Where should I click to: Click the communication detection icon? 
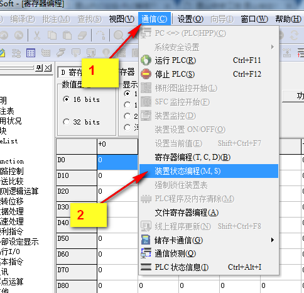pyautogui.click(x=146, y=253)
